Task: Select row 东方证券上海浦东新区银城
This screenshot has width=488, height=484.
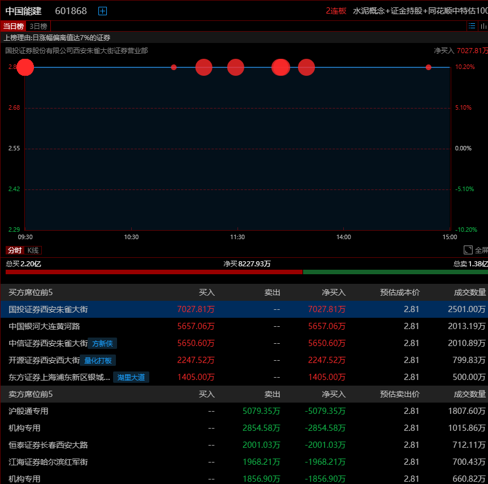Action: pos(244,377)
